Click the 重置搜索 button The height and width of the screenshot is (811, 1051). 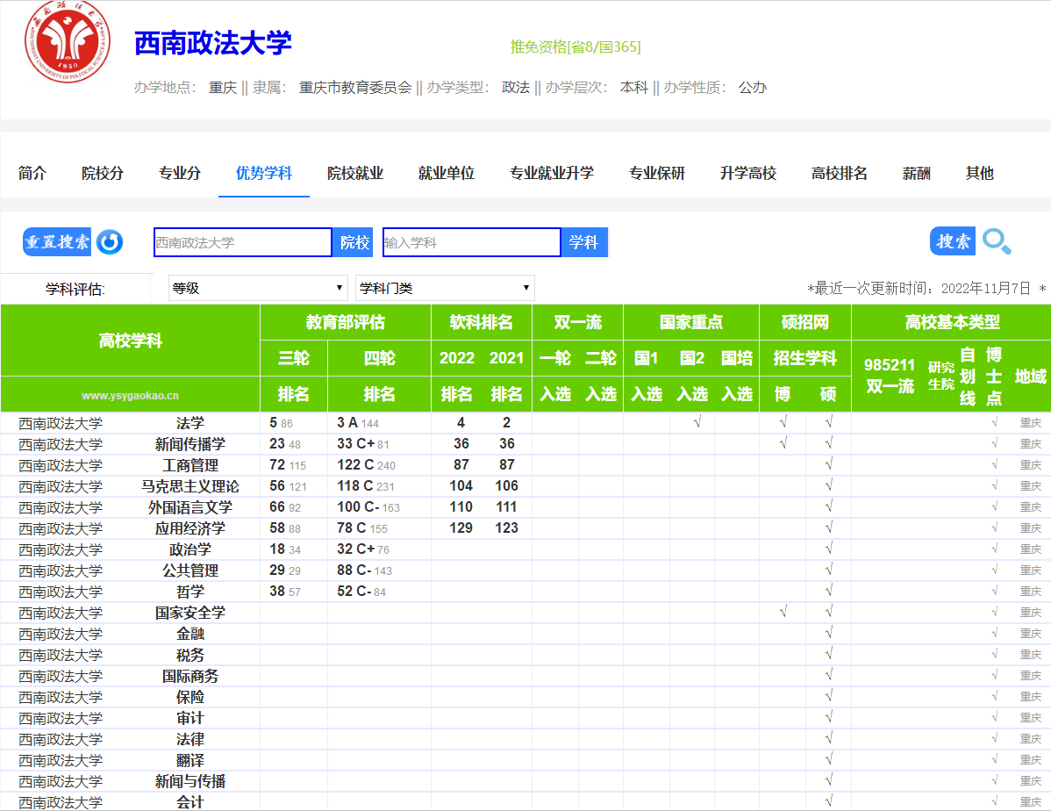pos(57,242)
